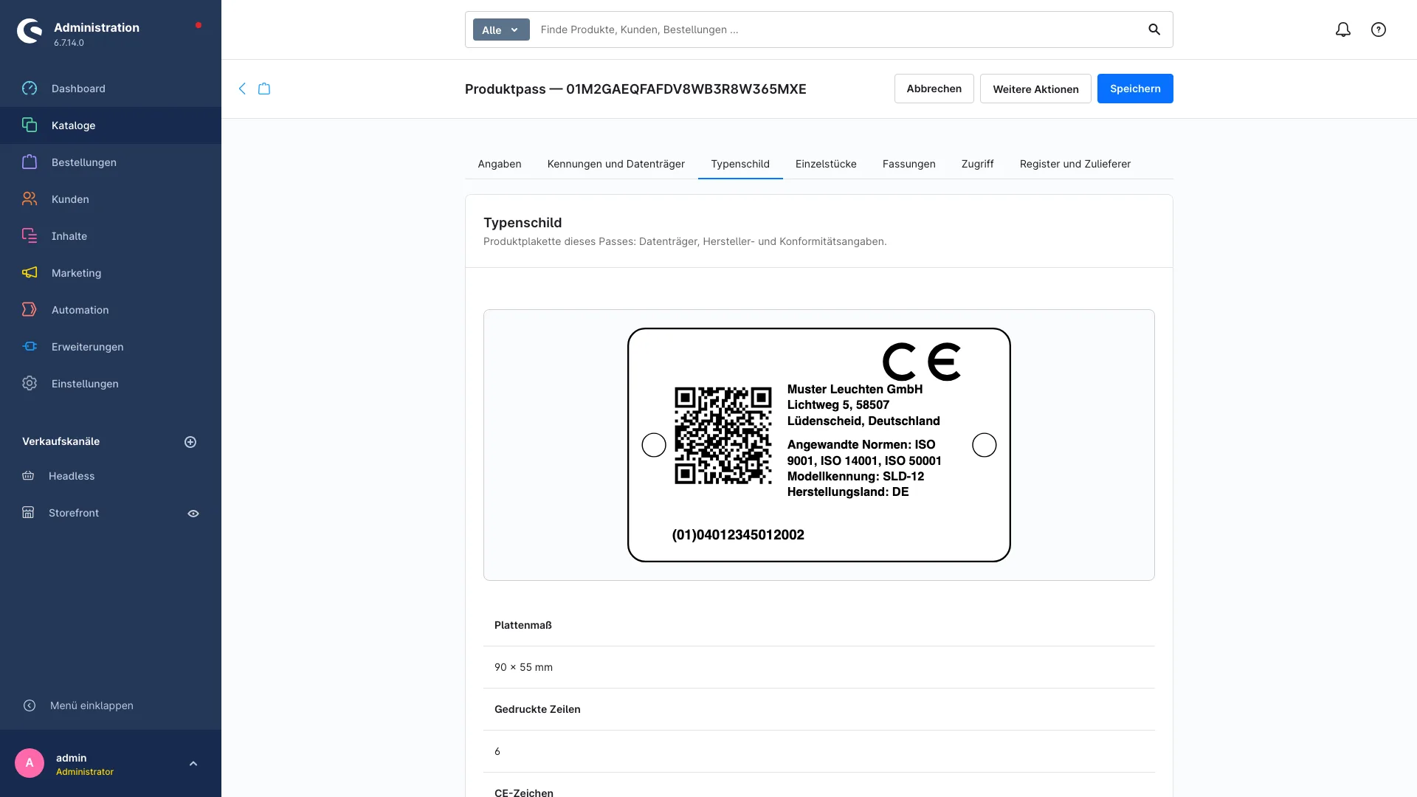Screen dimensions: 1417x797
Task: Click the Verkaufskanäle section heading
Action: coord(61,441)
